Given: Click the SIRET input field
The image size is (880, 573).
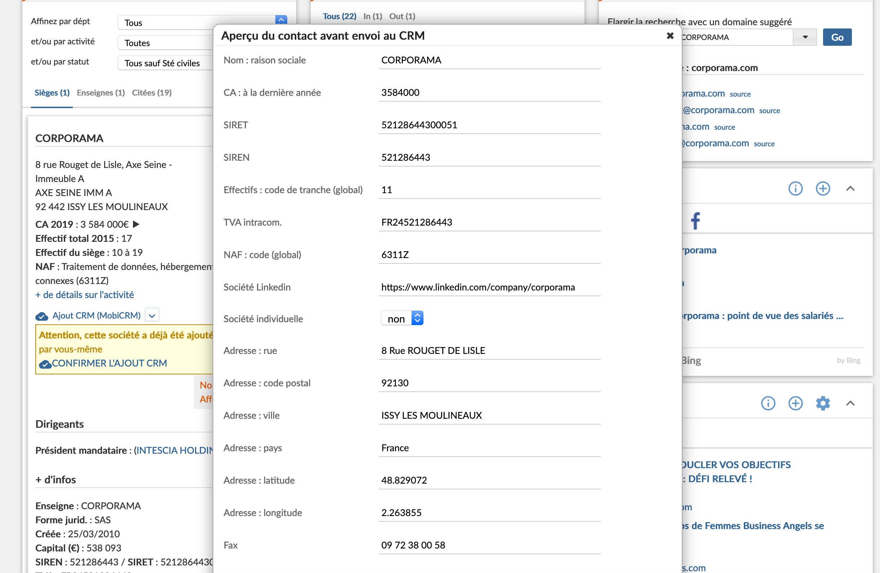Looking at the screenshot, I should click(489, 125).
